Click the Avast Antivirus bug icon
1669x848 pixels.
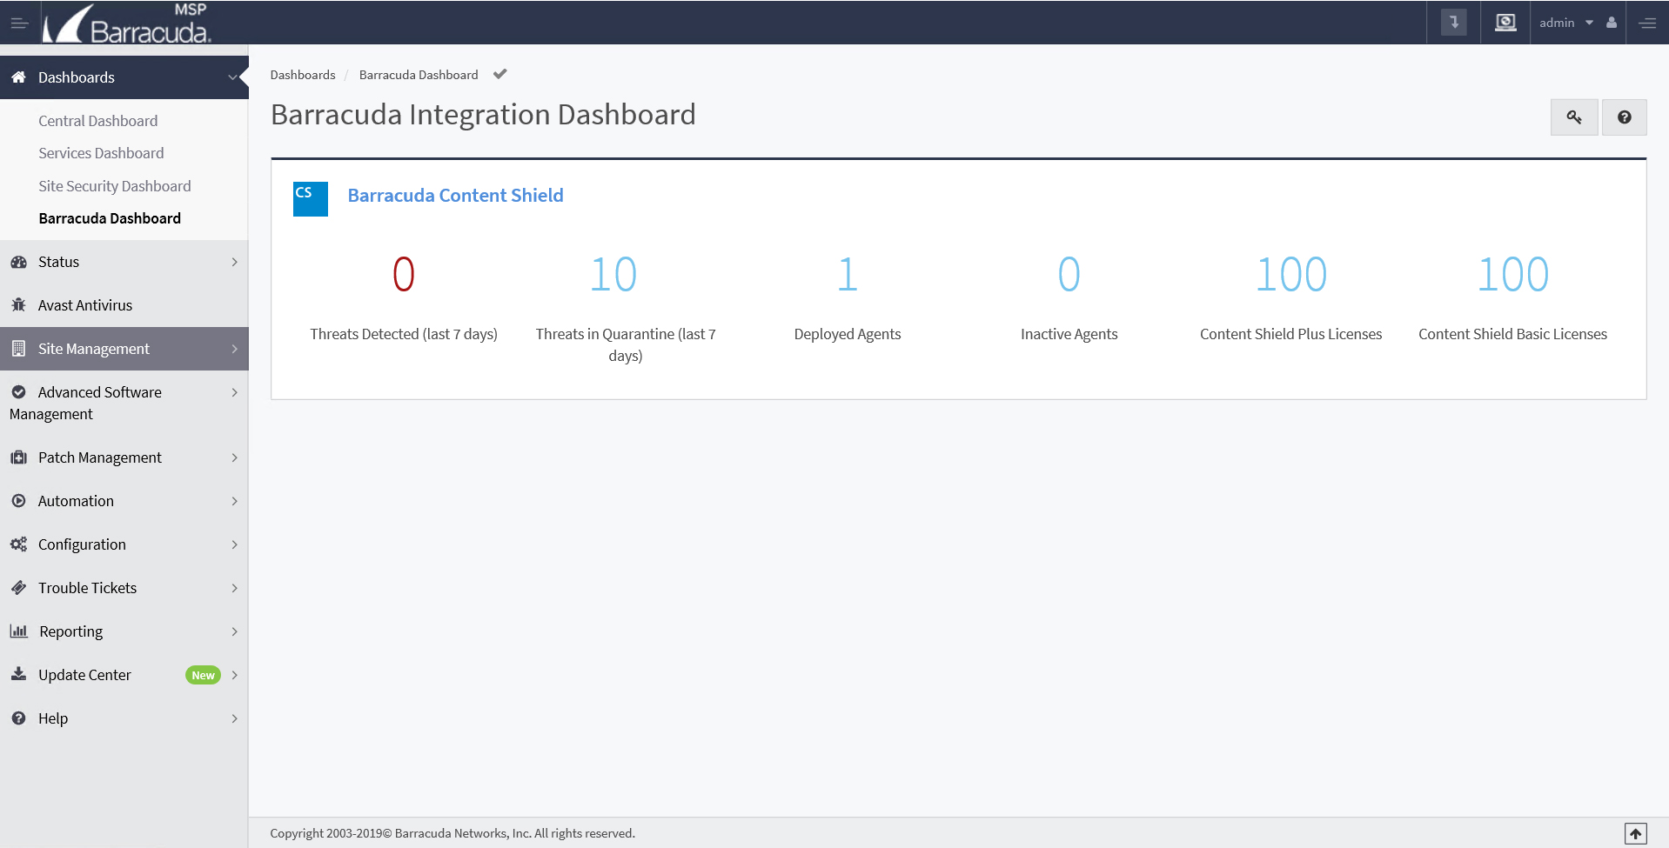pyautogui.click(x=18, y=305)
